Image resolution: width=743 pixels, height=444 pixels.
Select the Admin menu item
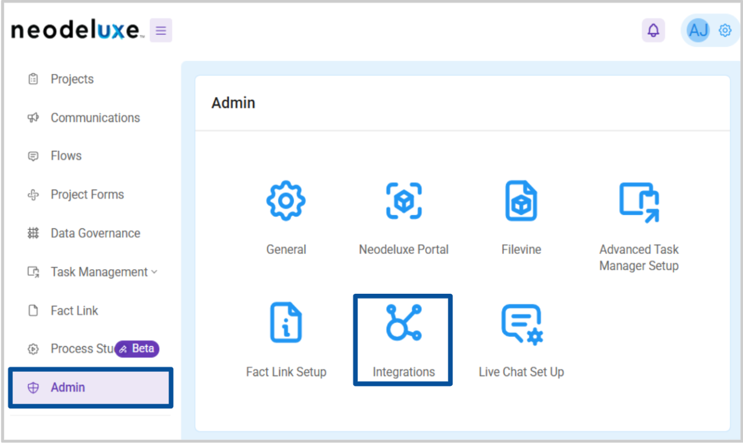[90, 388]
